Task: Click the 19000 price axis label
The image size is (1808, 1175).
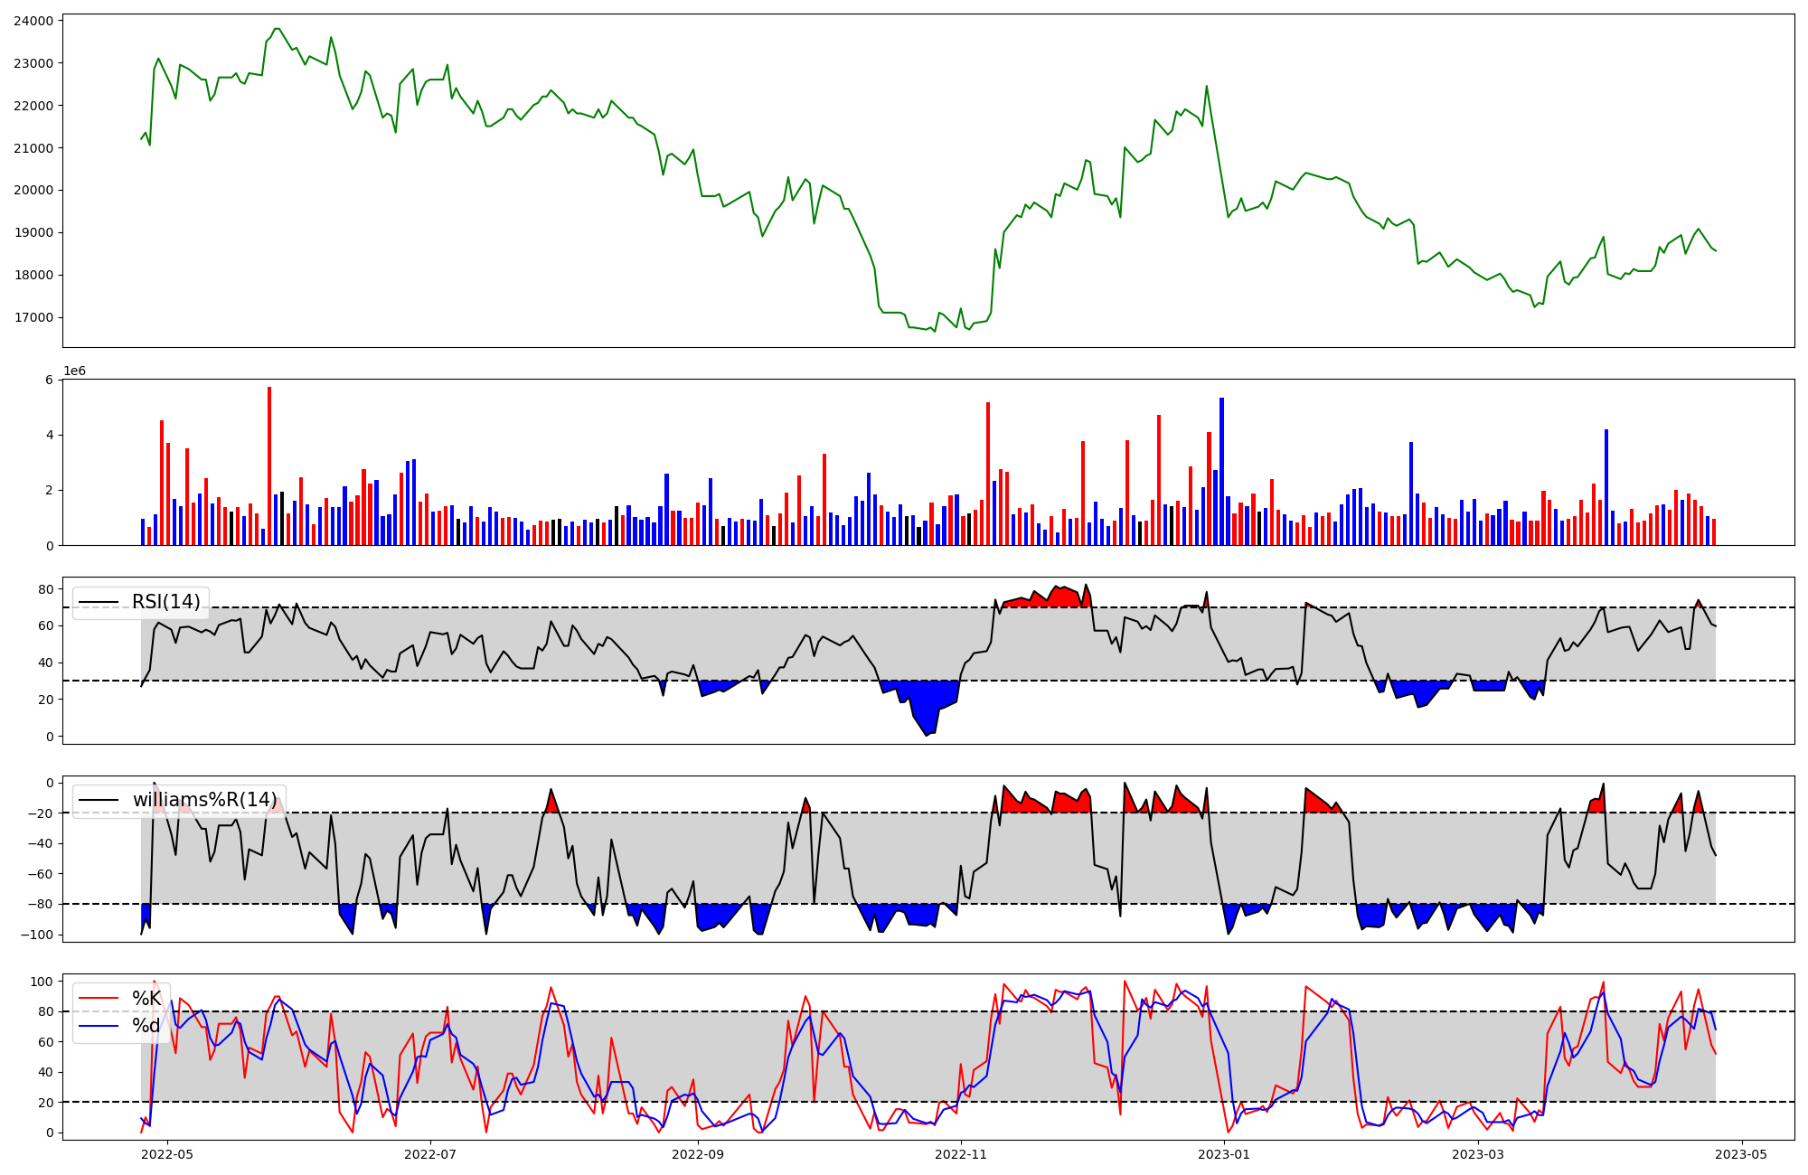Action: tap(33, 233)
